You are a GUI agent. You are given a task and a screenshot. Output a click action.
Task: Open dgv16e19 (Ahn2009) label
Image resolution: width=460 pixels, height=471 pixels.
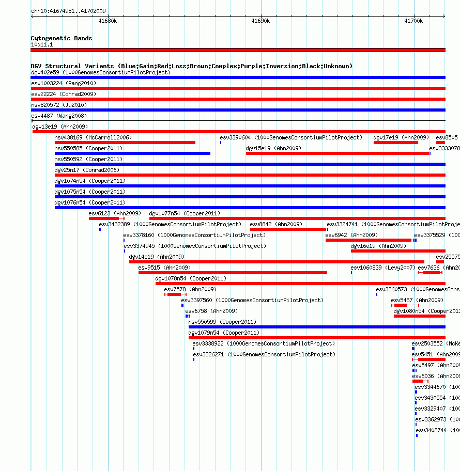378,246
